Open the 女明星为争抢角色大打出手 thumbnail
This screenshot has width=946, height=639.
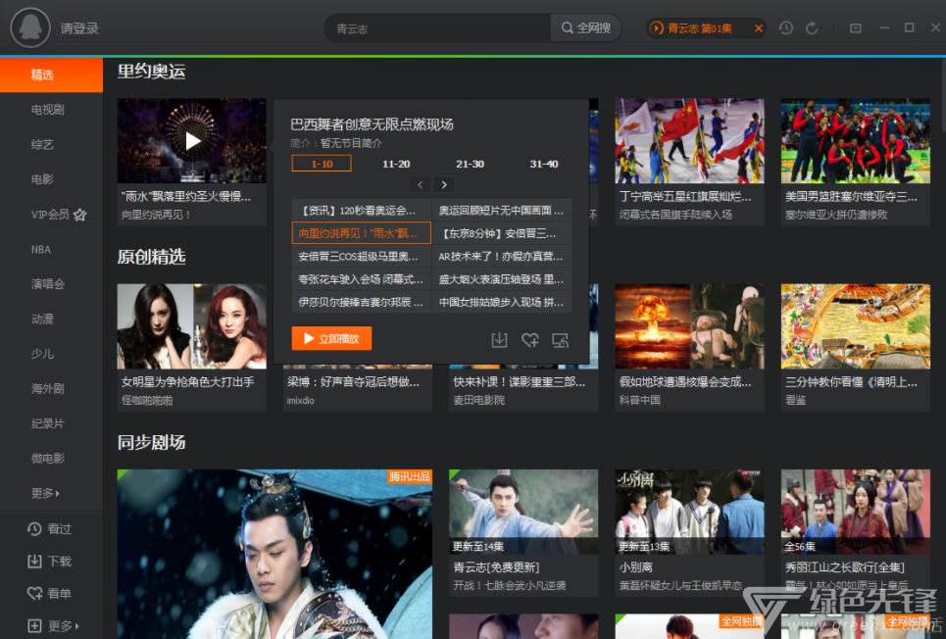click(x=192, y=326)
